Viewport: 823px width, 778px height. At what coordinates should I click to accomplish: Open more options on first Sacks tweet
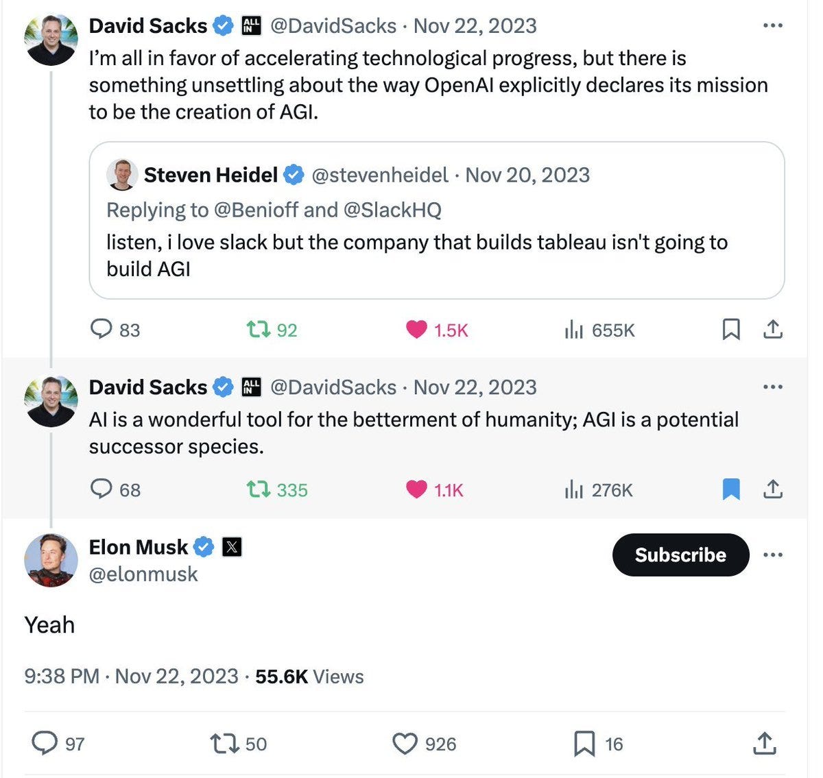772,26
